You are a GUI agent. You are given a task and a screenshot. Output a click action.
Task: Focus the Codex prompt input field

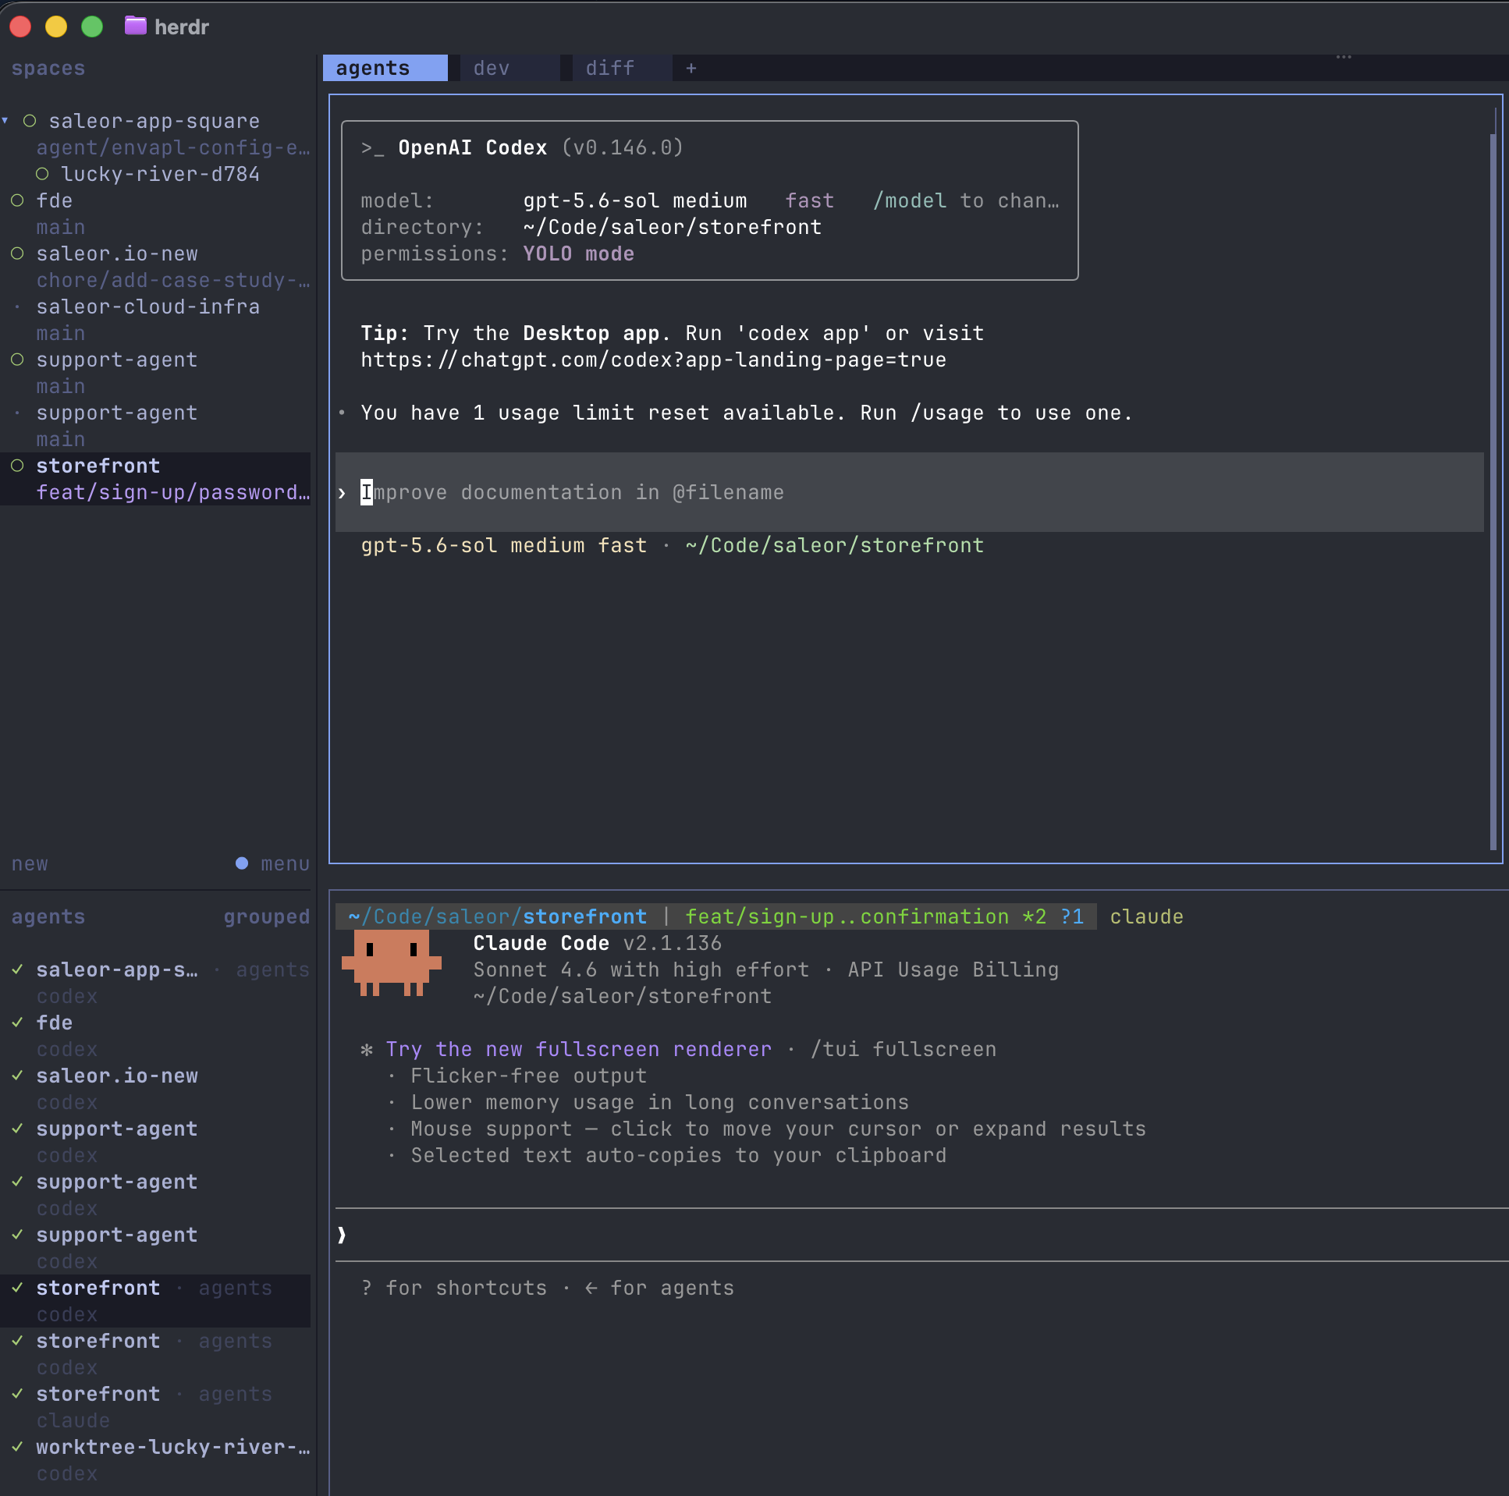(909, 493)
